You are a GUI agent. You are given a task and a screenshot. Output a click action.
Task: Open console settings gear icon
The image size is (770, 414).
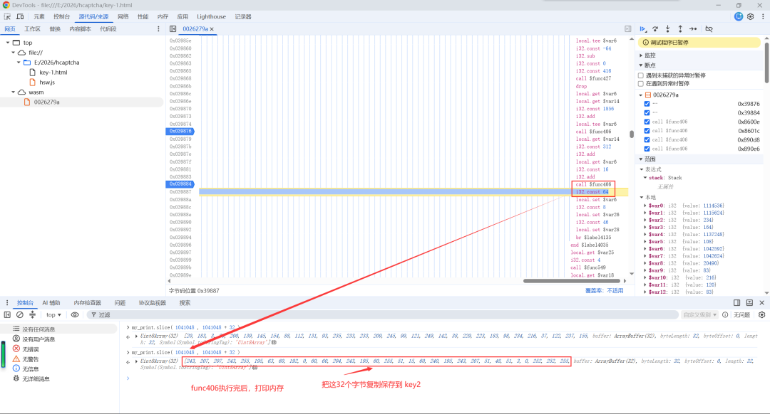[x=761, y=314]
